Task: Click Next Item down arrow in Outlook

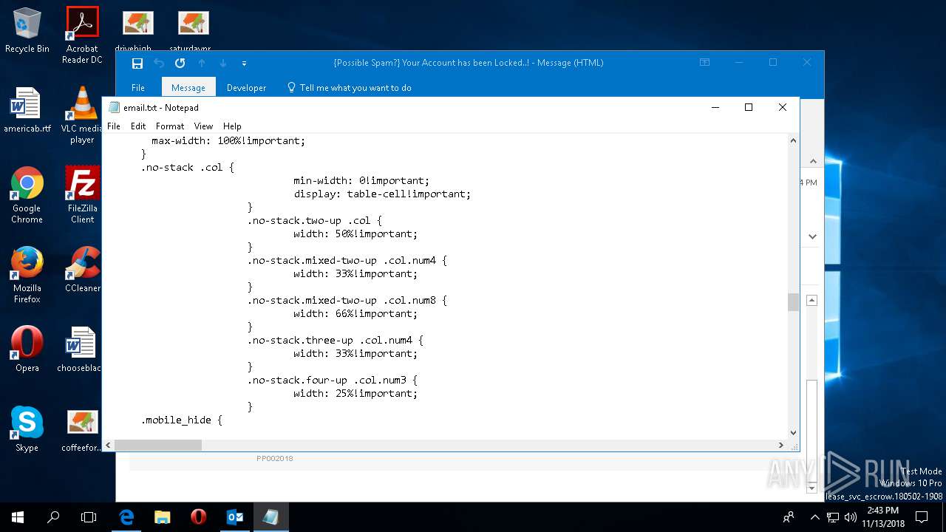Action: click(x=223, y=64)
